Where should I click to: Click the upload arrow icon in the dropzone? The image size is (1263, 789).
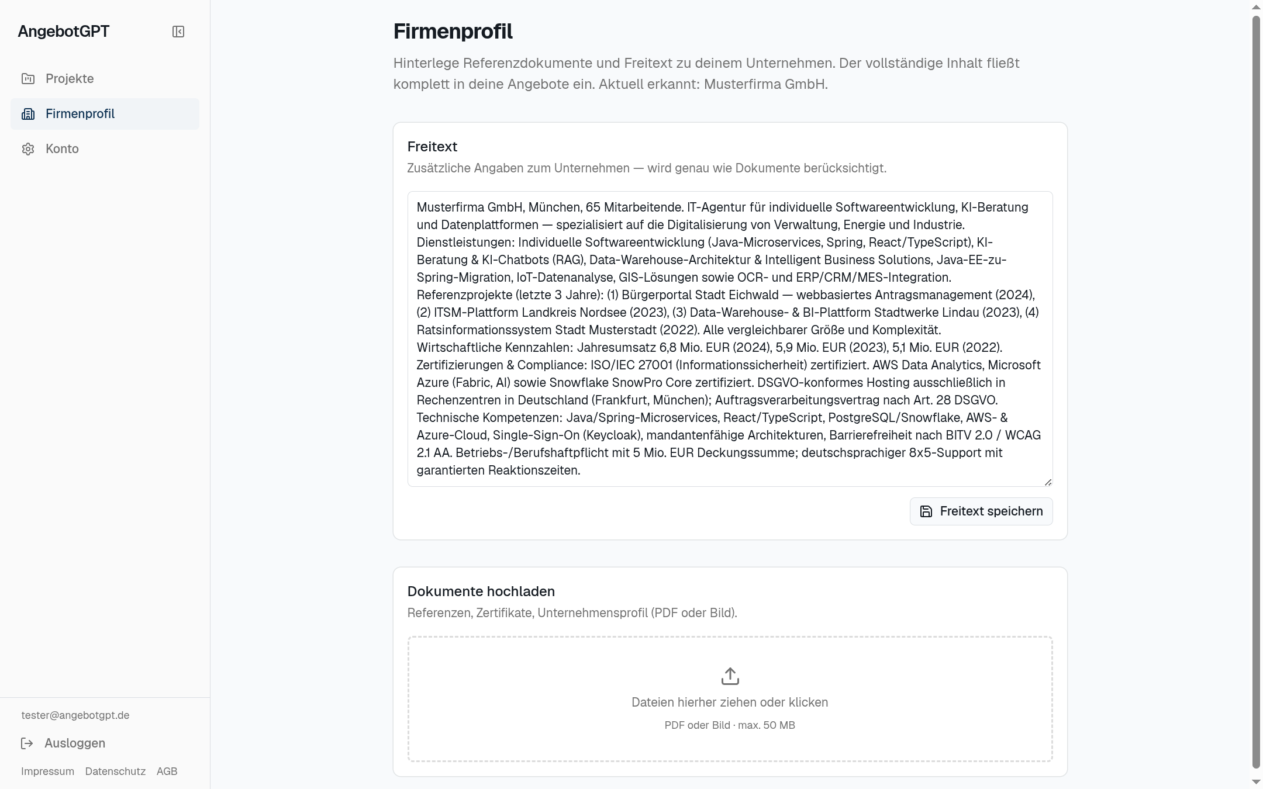(730, 676)
